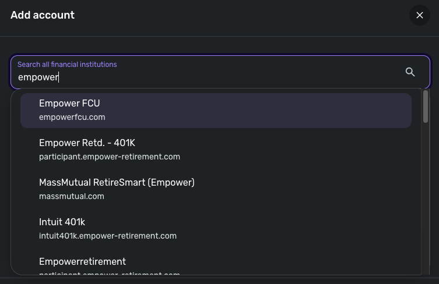The height and width of the screenshot is (284, 439).
Task: Select the Empower FCU result
Action: pyautogui.click(x=69, y=104)
